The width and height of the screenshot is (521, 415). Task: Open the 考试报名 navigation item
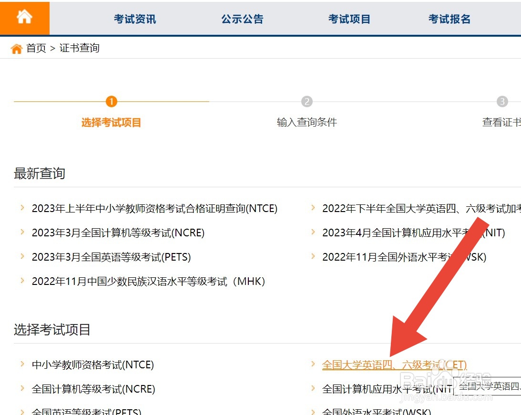[449, 19]
